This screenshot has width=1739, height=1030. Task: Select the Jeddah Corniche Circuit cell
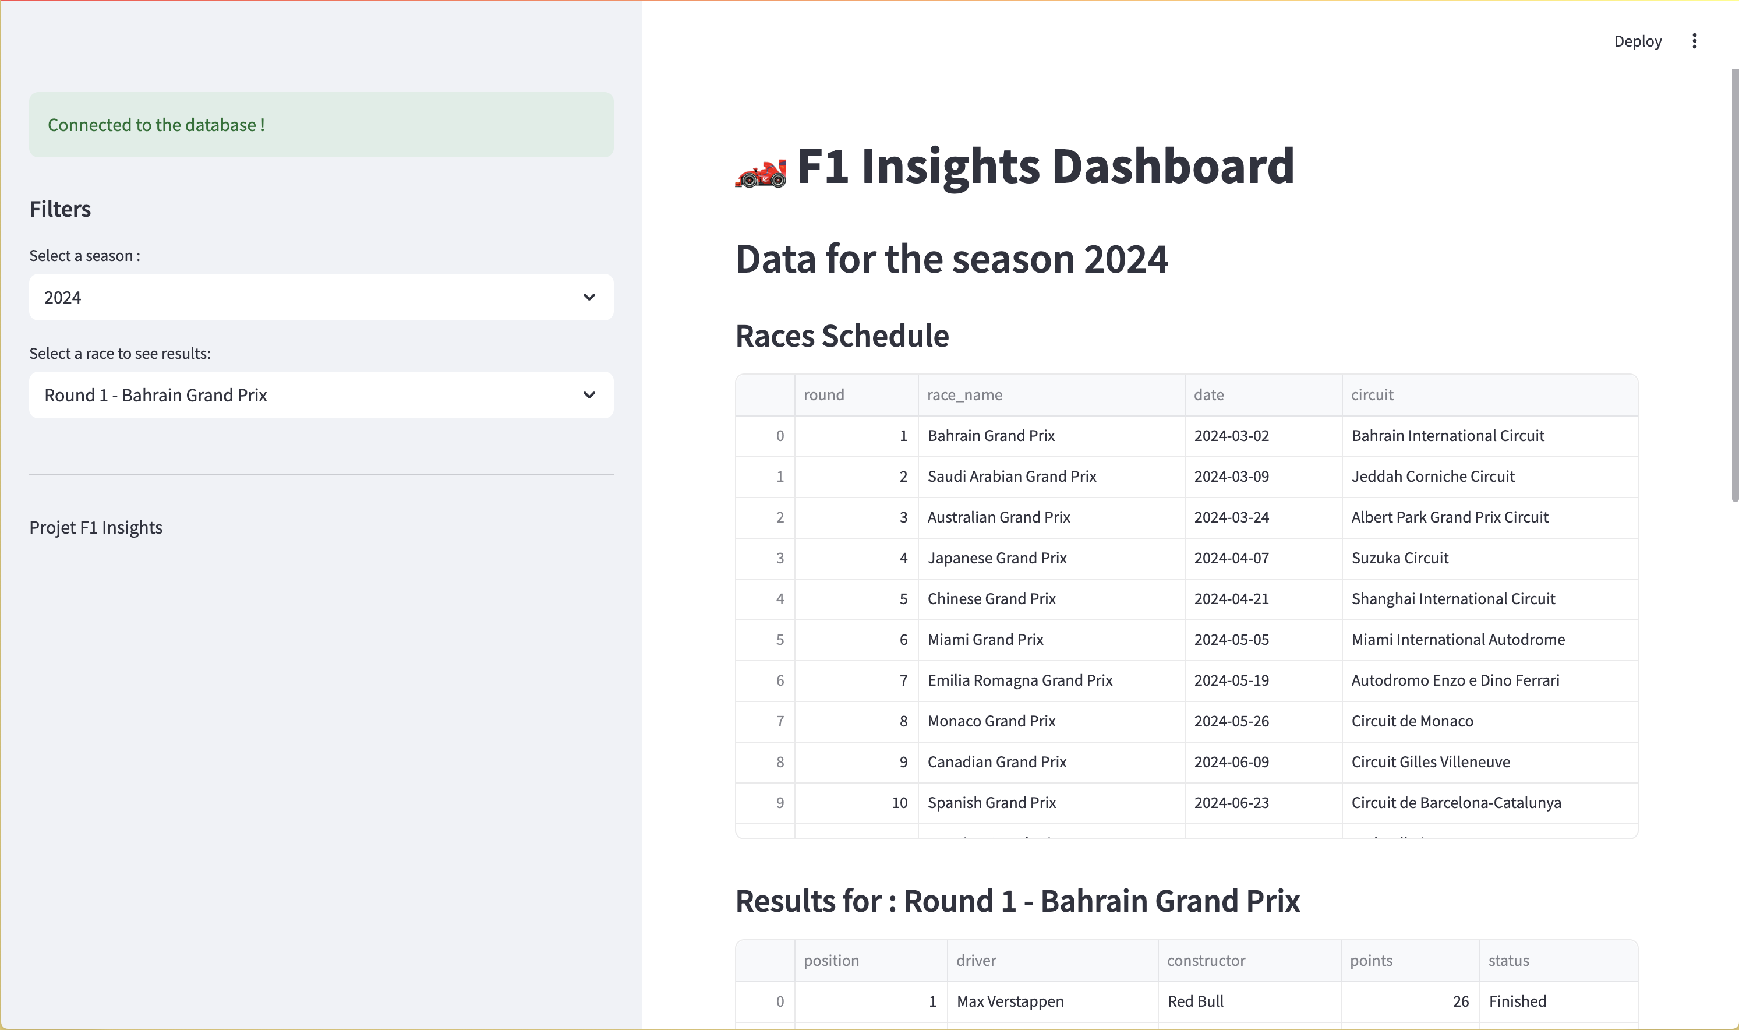(x=1490, y=477)
